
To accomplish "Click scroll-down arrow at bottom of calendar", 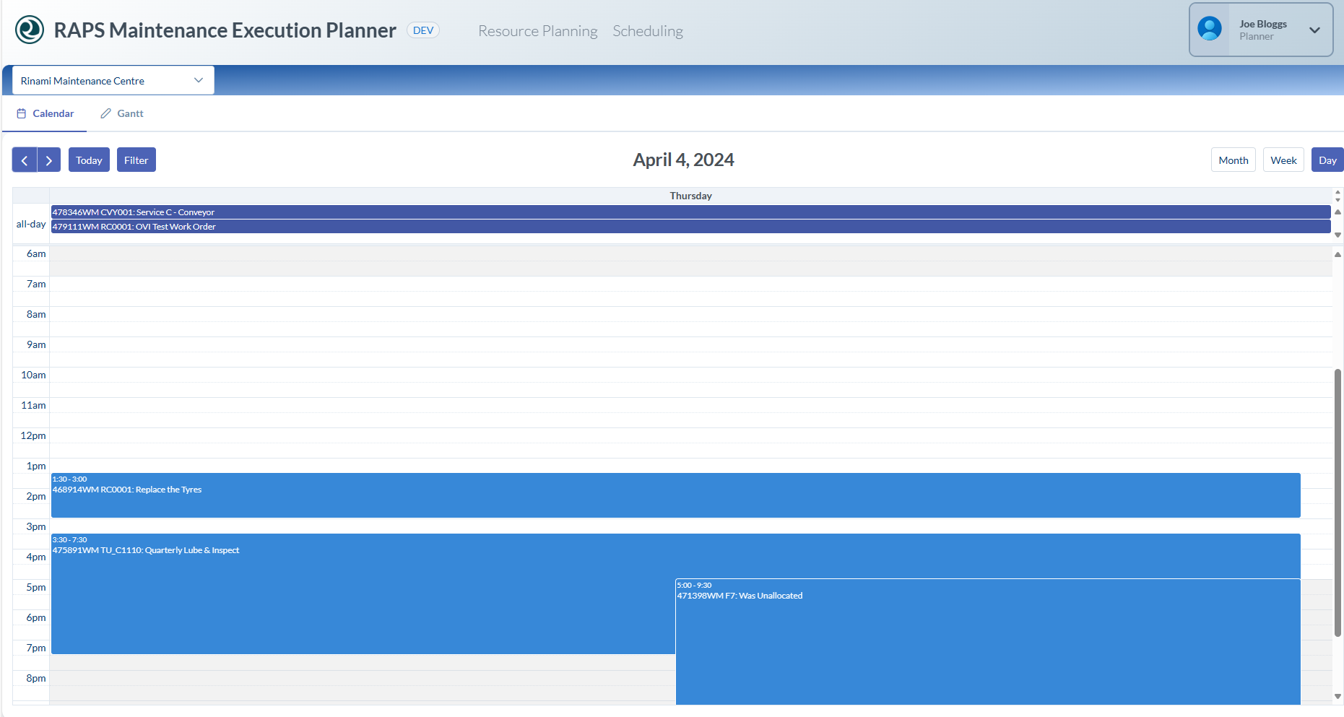I will click(1338, 696).
